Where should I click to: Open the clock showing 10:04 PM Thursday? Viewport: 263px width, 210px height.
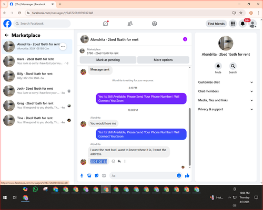(x=245, y=197)
